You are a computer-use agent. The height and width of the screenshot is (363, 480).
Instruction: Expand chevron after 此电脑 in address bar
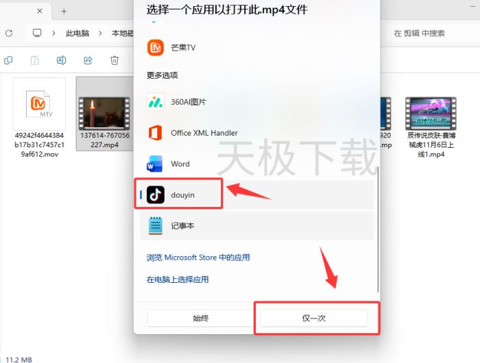pos(100,33)
